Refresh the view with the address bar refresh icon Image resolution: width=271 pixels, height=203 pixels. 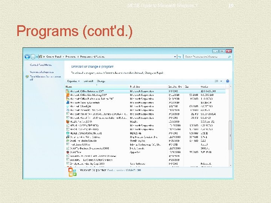pos(180,57)
